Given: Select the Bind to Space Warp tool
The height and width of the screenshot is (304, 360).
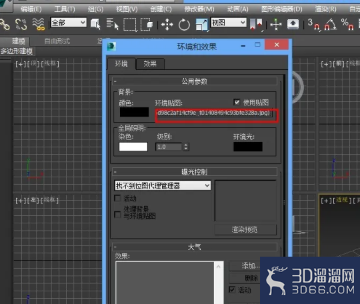Looking at the screenshot, I should click(x=39, y=25).
